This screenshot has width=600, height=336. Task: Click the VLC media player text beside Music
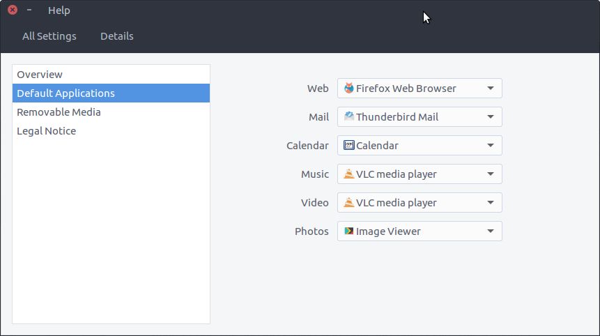point(397,174)
